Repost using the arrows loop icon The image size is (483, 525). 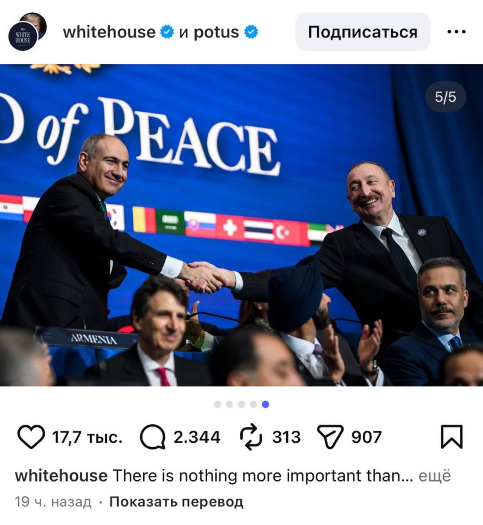[x=251, y=437]
